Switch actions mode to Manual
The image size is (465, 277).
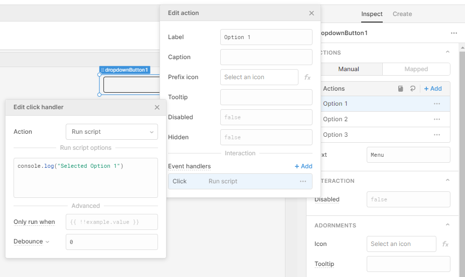tap(348, 69)
